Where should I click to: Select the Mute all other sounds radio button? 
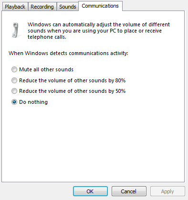point(14,69)
